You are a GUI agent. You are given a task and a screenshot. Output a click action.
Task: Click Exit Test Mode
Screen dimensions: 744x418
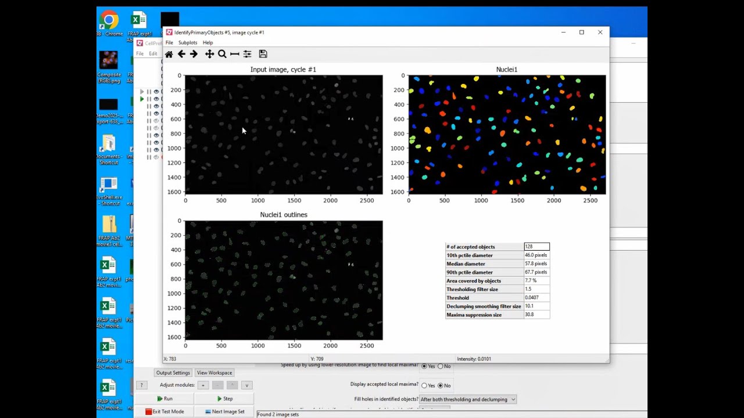164,412
